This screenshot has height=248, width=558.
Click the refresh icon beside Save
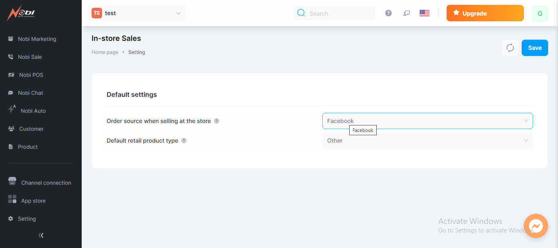coord(510,48)
